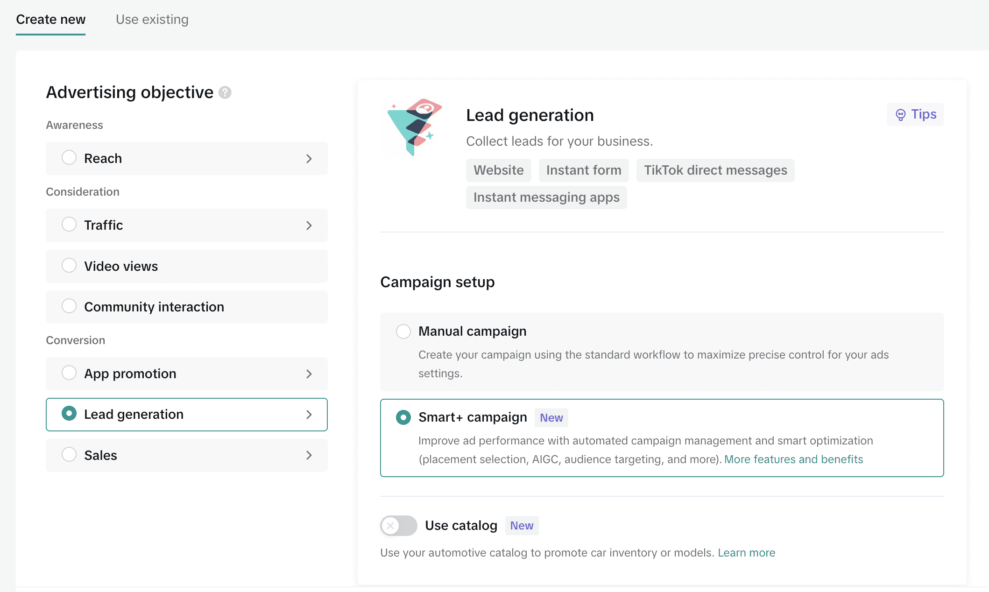Click Learn more about automotive catalog
This screenshot has height=592, width=989.
tap(746, 552)
